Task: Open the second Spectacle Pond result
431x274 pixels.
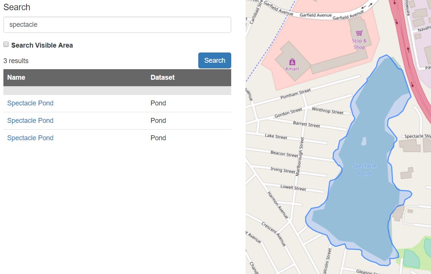Action: [x=30, y=121]
